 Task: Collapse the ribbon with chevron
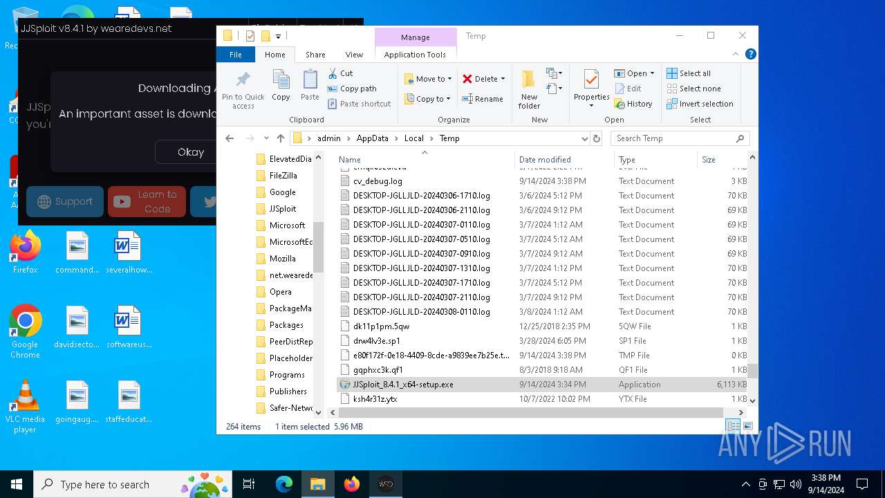coord(736,55)
